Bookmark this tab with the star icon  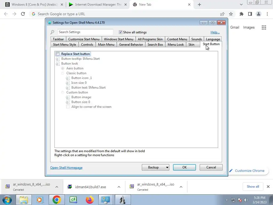point(231,14)
